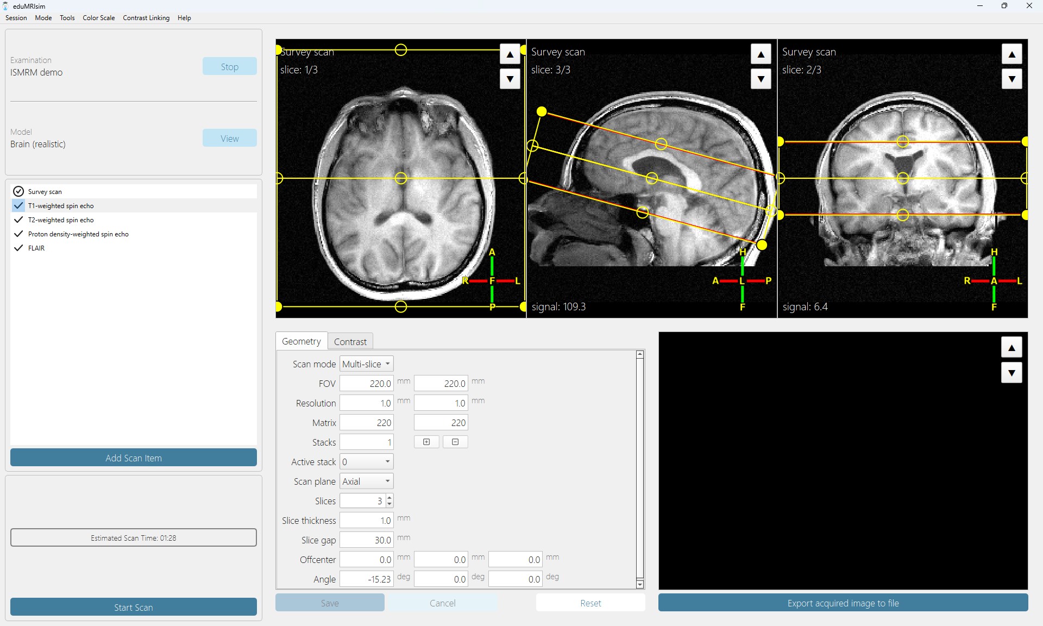The width and height of the screenshot is (1043, 626).
Task: Click the top-left rotation handle in sagittal view
Action: pos(542,111)
